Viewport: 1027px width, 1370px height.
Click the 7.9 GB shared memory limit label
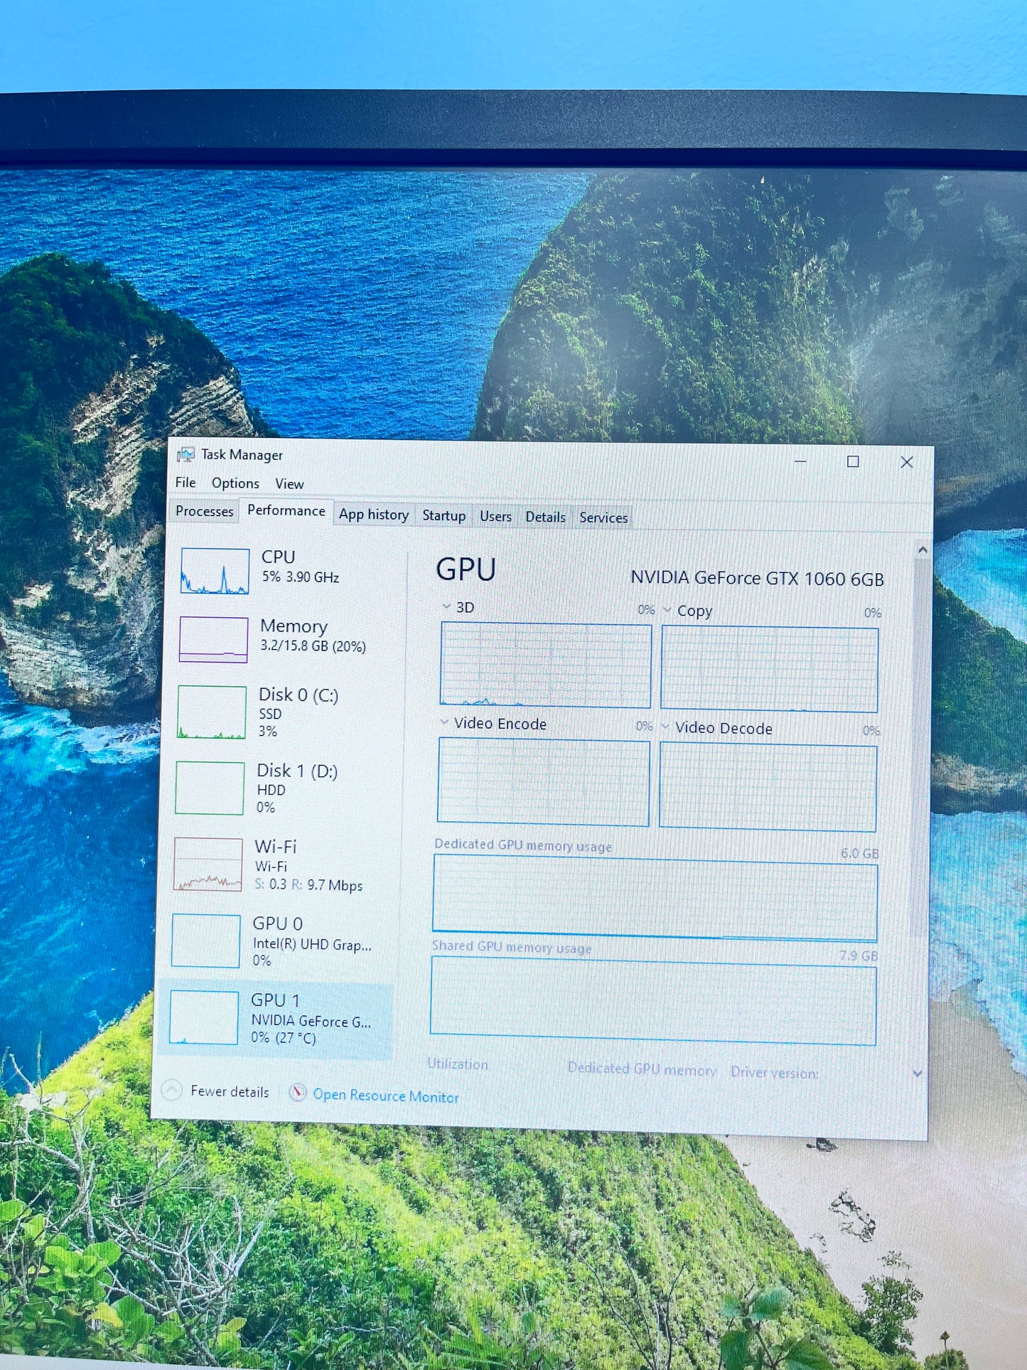click(859, 955)
